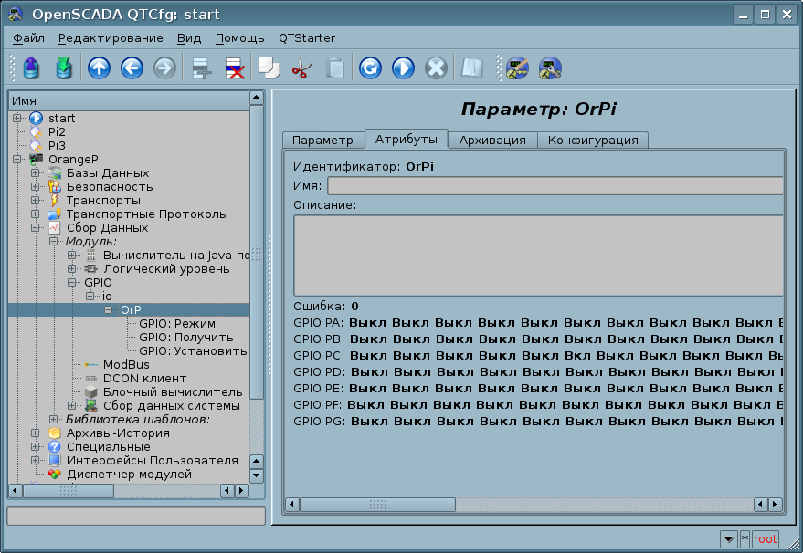
Task: Switch to the Архивация tab
Action: coord(492,140)
